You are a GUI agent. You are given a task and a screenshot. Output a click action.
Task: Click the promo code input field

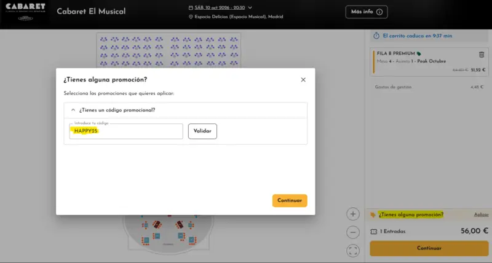pos(126,131)
